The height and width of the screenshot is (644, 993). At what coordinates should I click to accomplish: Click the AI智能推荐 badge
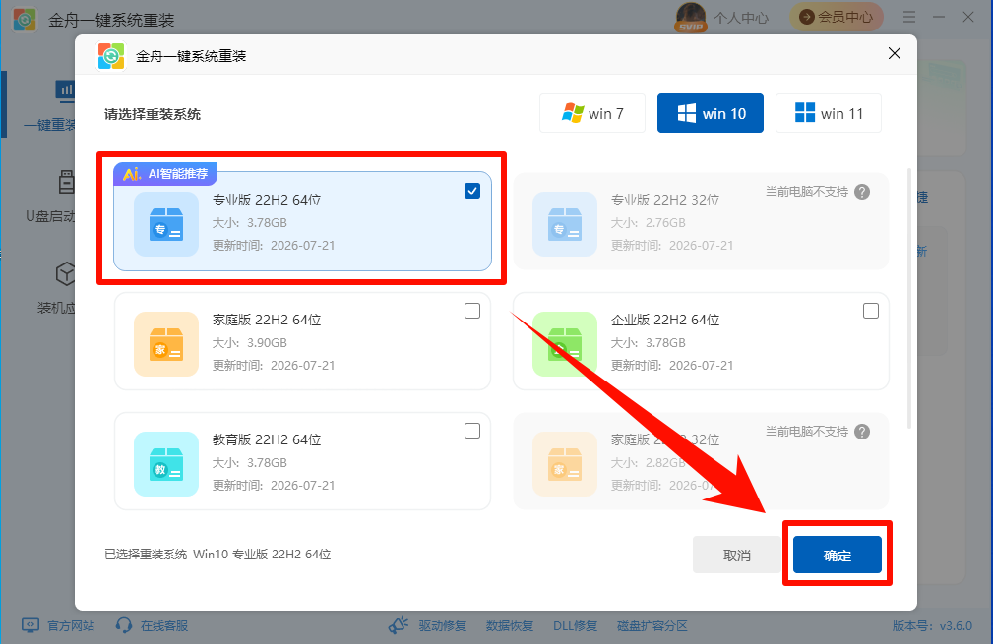pyautogui.click(x=165, y=173)
